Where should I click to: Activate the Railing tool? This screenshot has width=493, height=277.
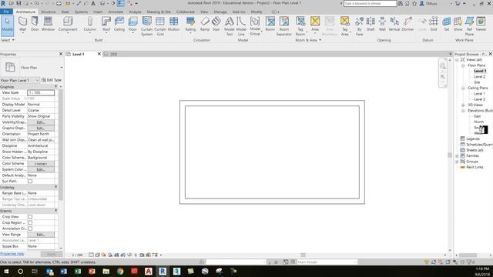[x=190, y=25]
